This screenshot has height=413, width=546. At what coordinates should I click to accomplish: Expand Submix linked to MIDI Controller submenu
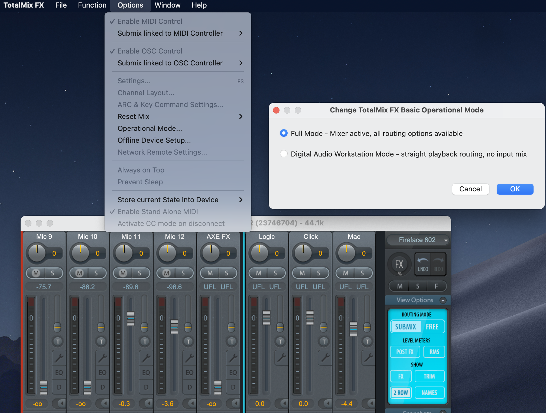(178, 33)
